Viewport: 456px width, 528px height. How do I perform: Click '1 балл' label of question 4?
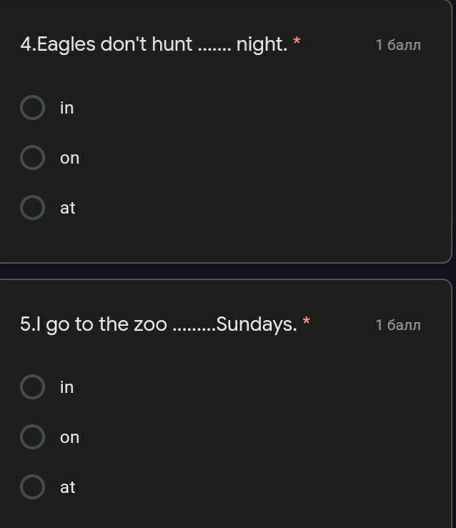pyautogui.click(x=398, y=45)
